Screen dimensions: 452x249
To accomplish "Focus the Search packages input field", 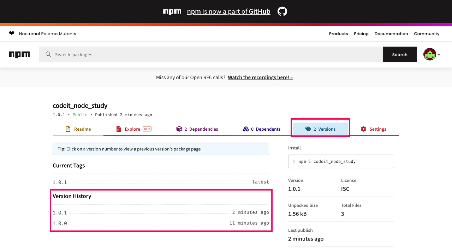I will [x=211, y=55].
